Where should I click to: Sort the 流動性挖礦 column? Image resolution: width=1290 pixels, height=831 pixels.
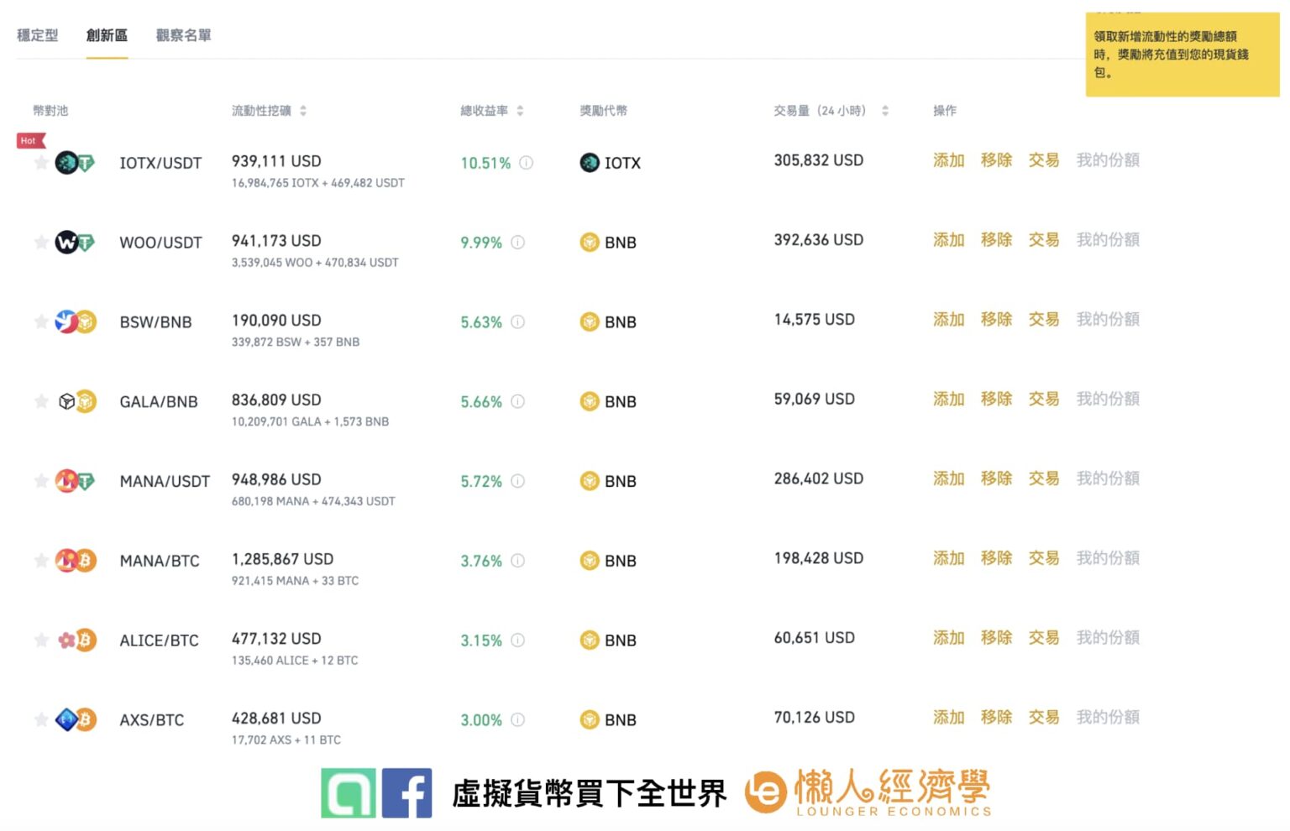point(303,110)
